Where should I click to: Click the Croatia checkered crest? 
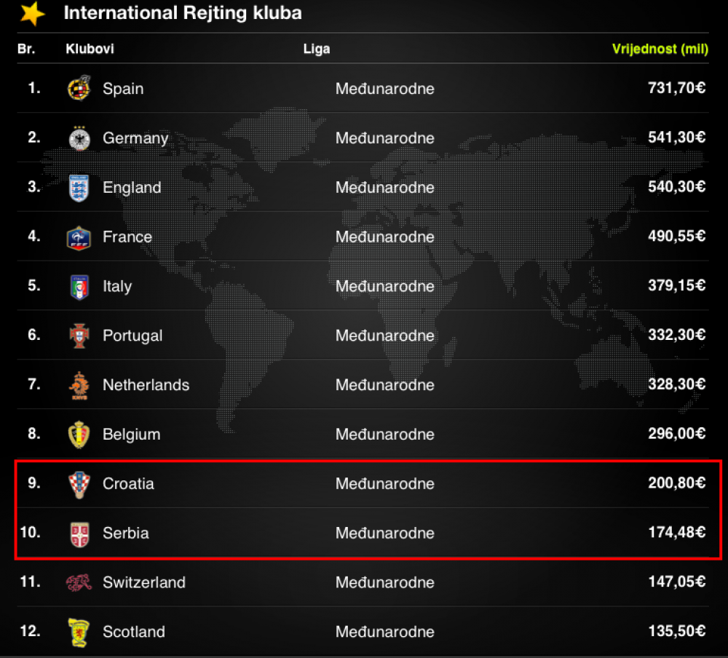[x=79, y=484]
